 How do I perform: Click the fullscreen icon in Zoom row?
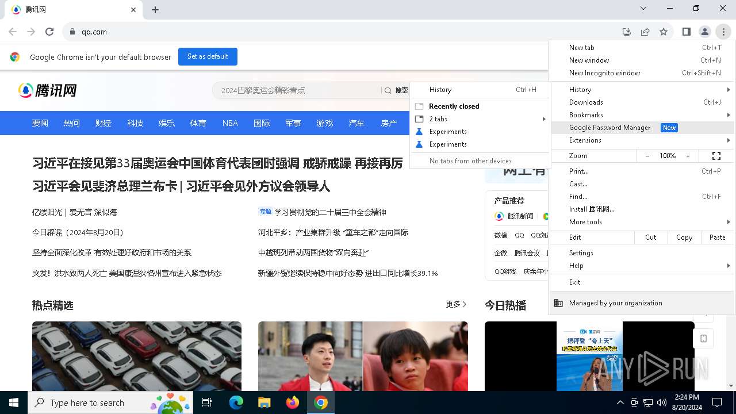pyautogui.click(x=716, y=156)
